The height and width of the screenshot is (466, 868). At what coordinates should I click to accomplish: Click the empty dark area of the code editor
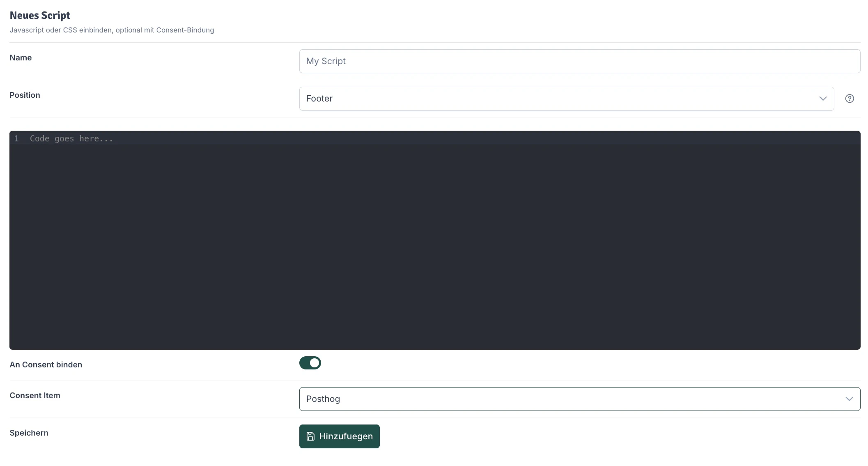[x=434, y=247]
